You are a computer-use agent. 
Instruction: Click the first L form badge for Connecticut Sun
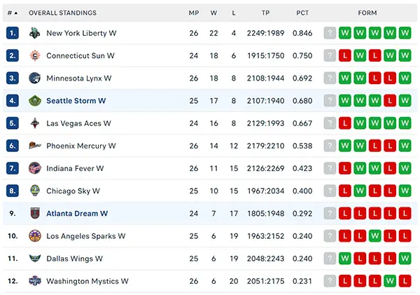click(344, 55)
